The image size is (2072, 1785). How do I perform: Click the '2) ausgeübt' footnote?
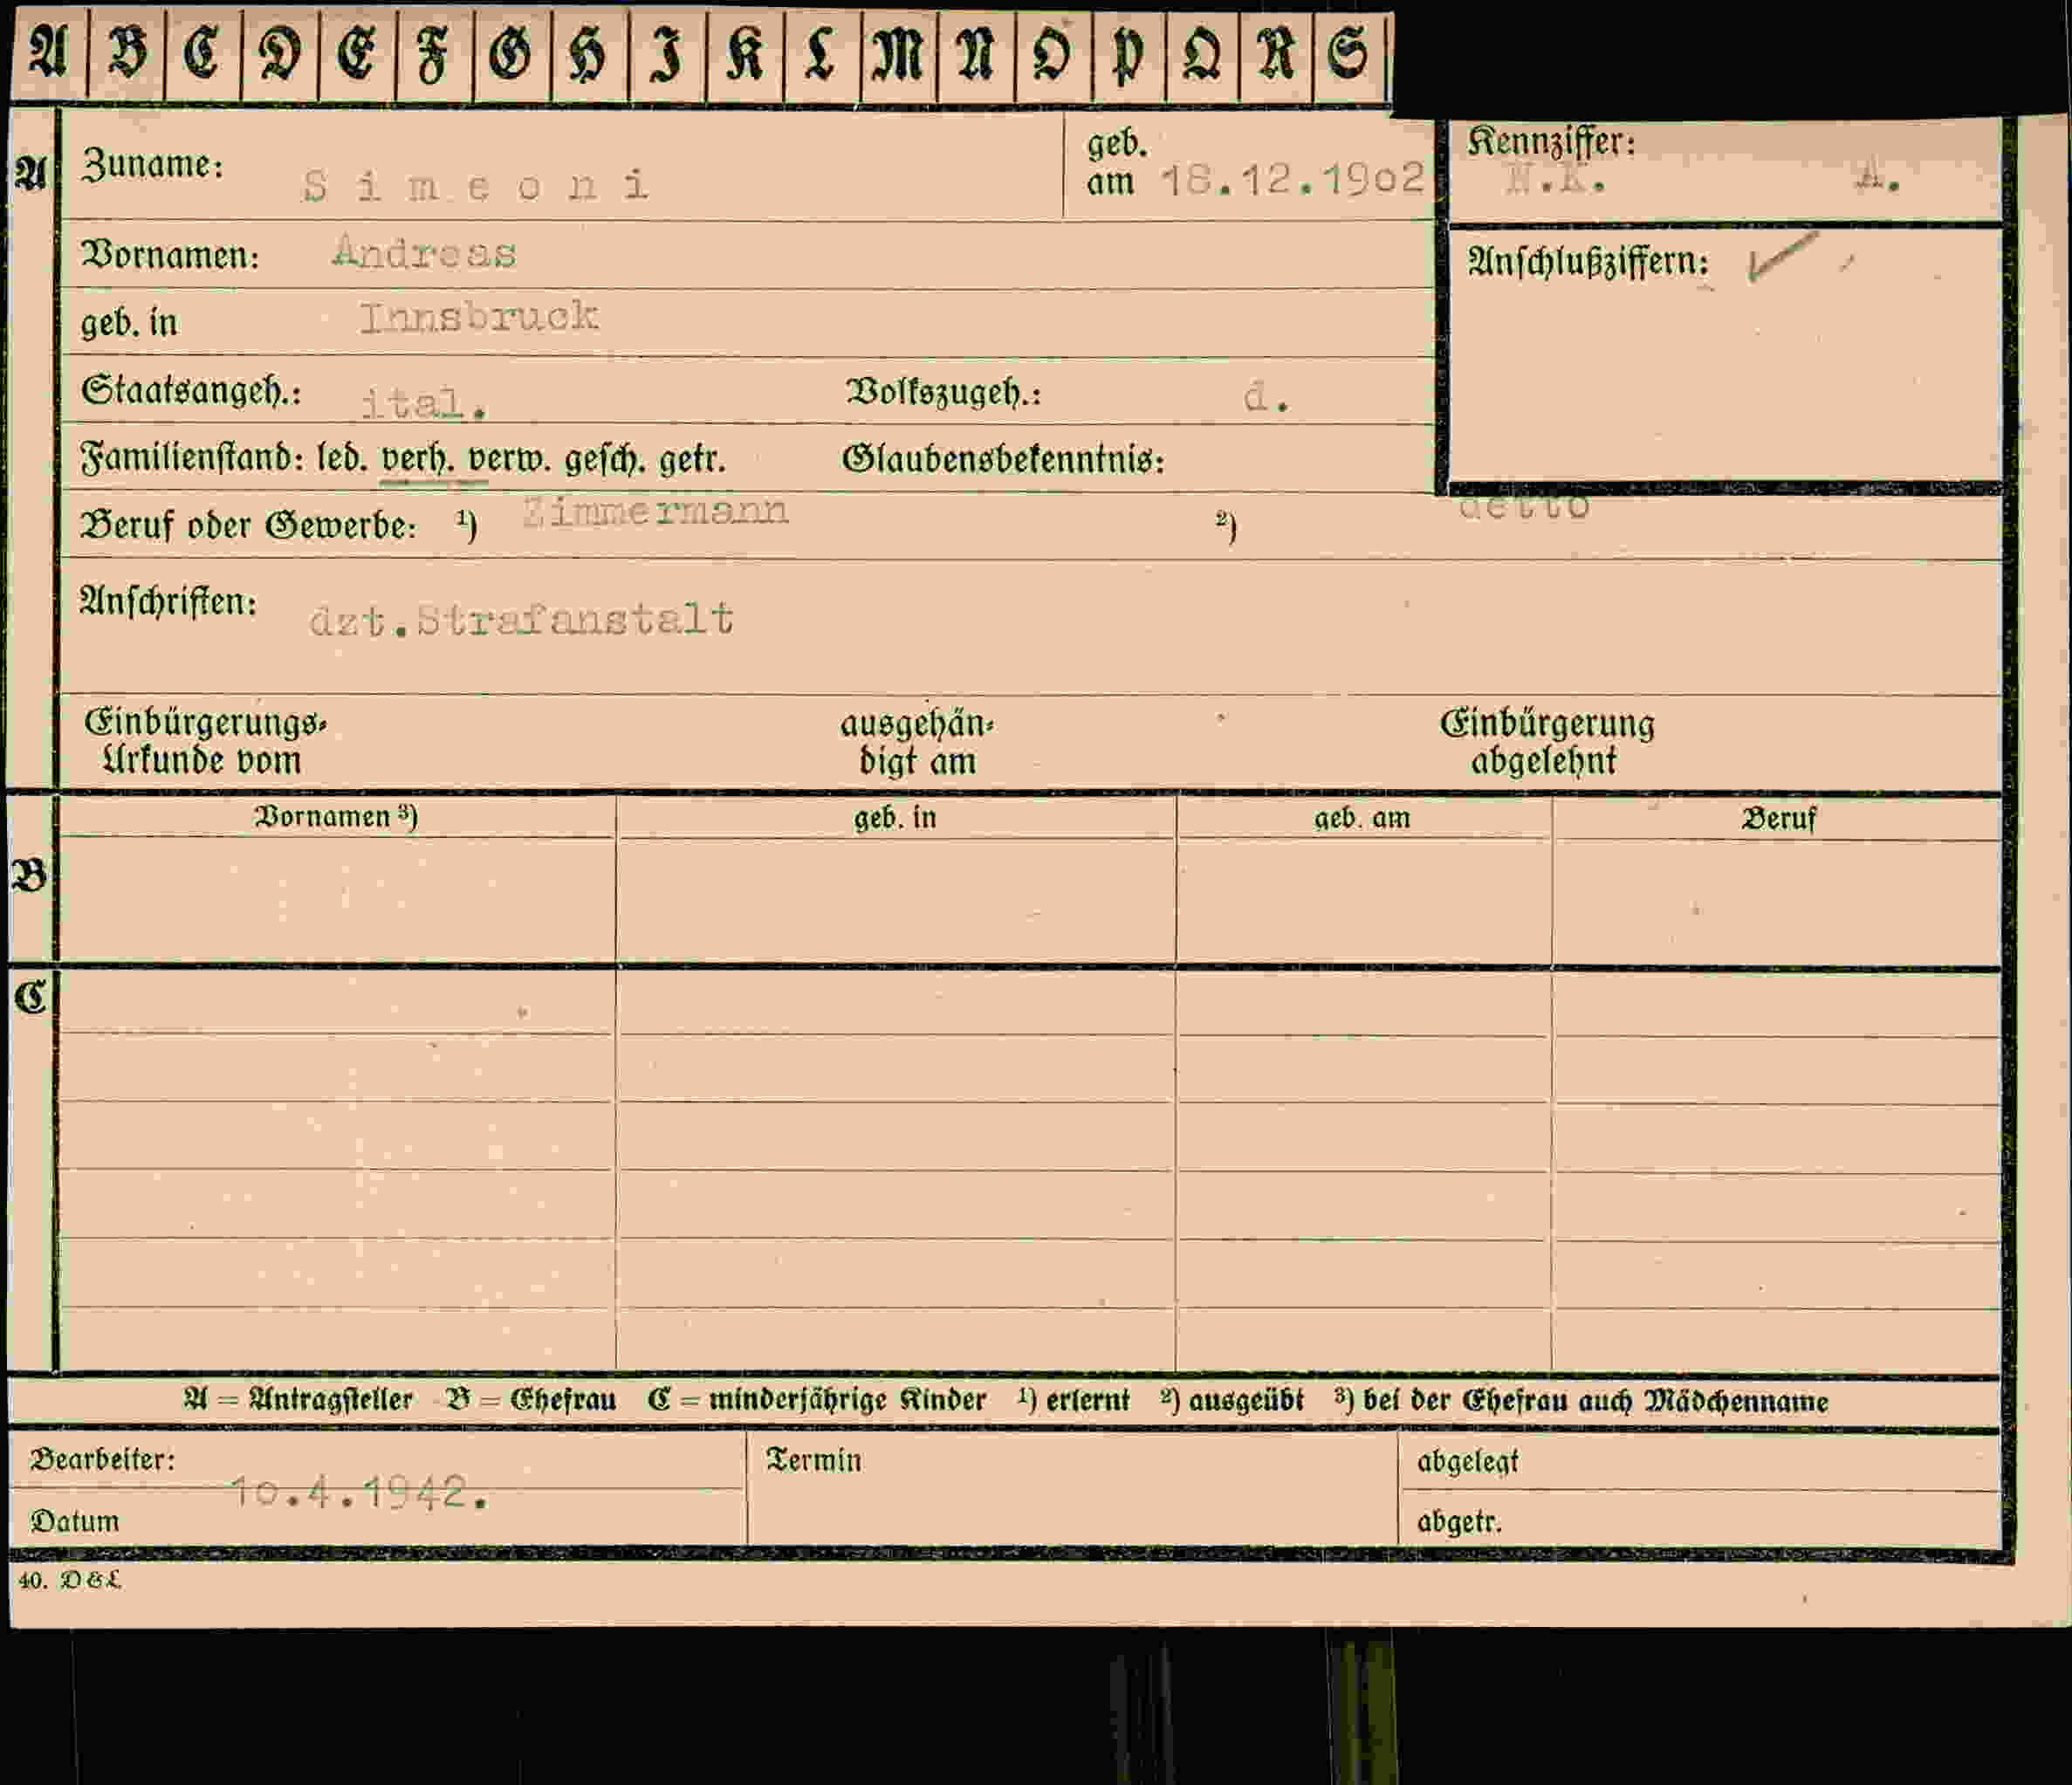click(x=1232, y=1400)
